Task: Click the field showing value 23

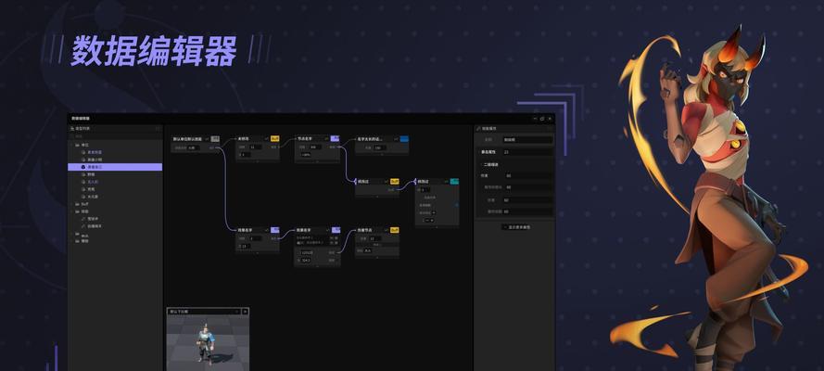Action: coord(527,152)
